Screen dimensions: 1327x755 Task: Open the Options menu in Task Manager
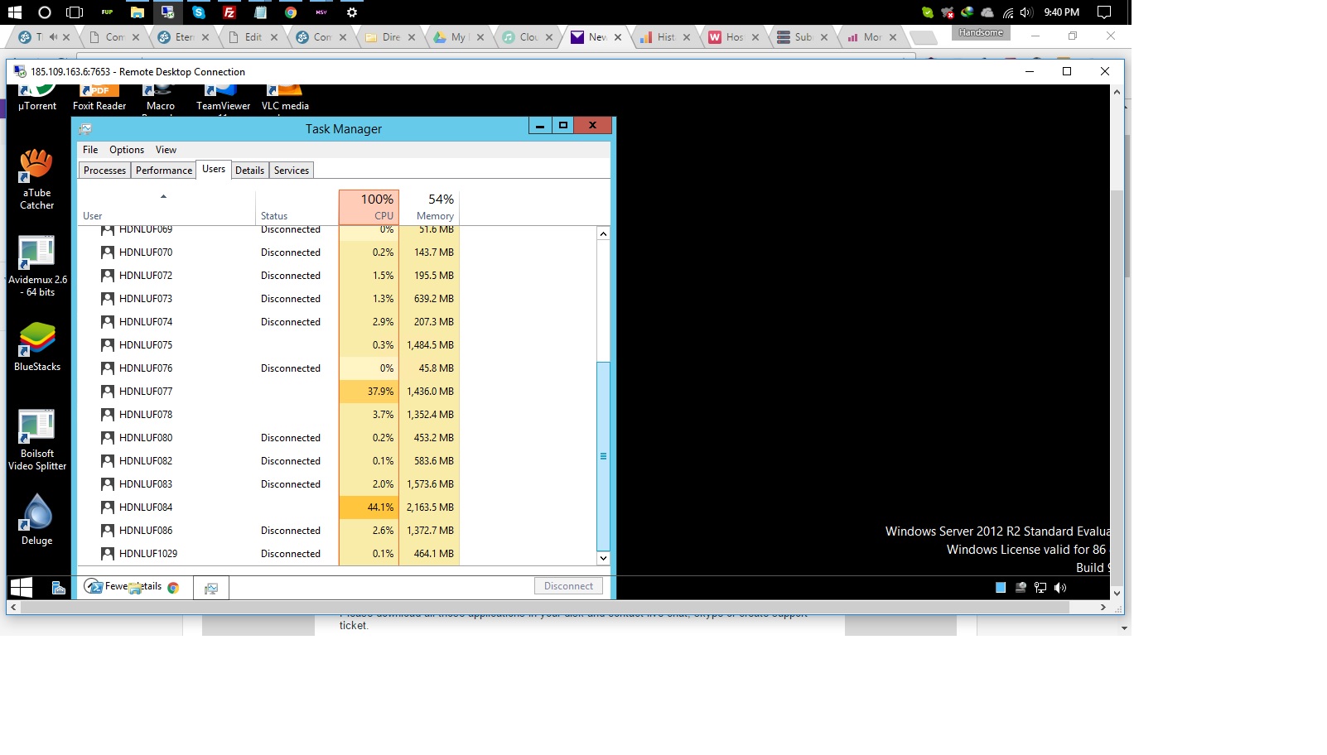127,150
